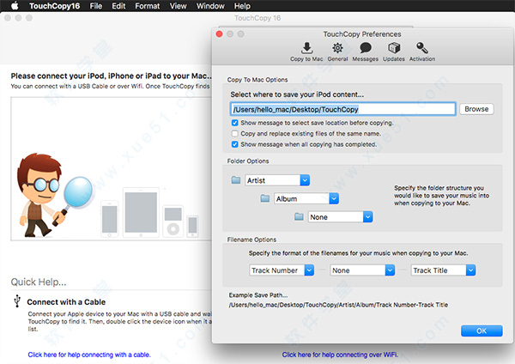Open the Window menu
The width and height of the screenshot is (515, 364).
(210, 6)
